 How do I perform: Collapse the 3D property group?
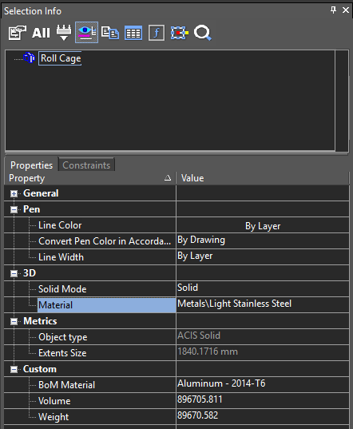(x=14, y=273)
